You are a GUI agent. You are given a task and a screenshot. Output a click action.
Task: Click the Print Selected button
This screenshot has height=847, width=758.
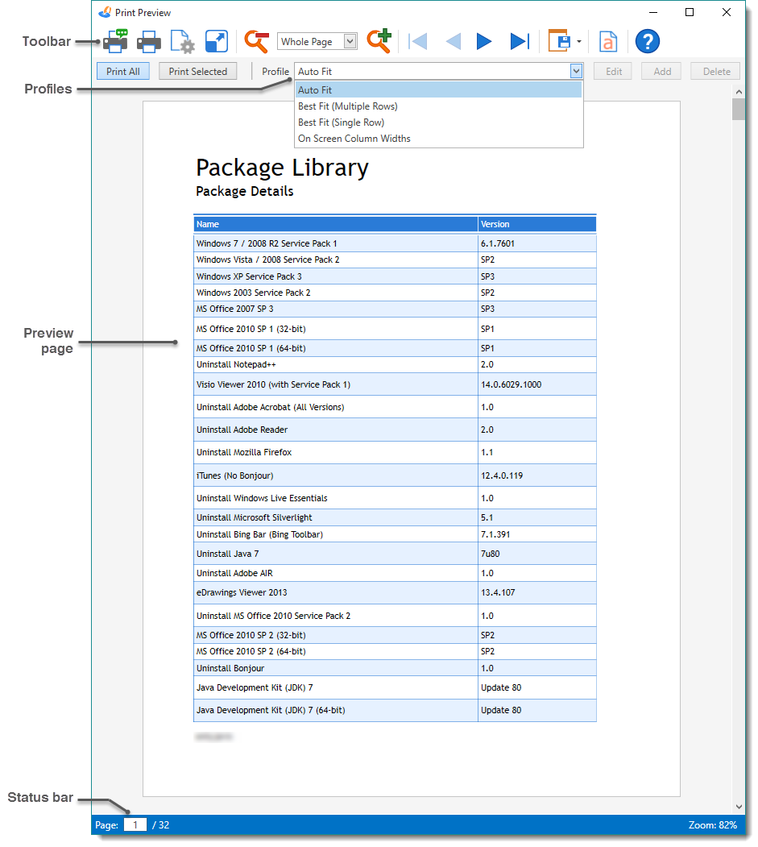coord(197,71)
